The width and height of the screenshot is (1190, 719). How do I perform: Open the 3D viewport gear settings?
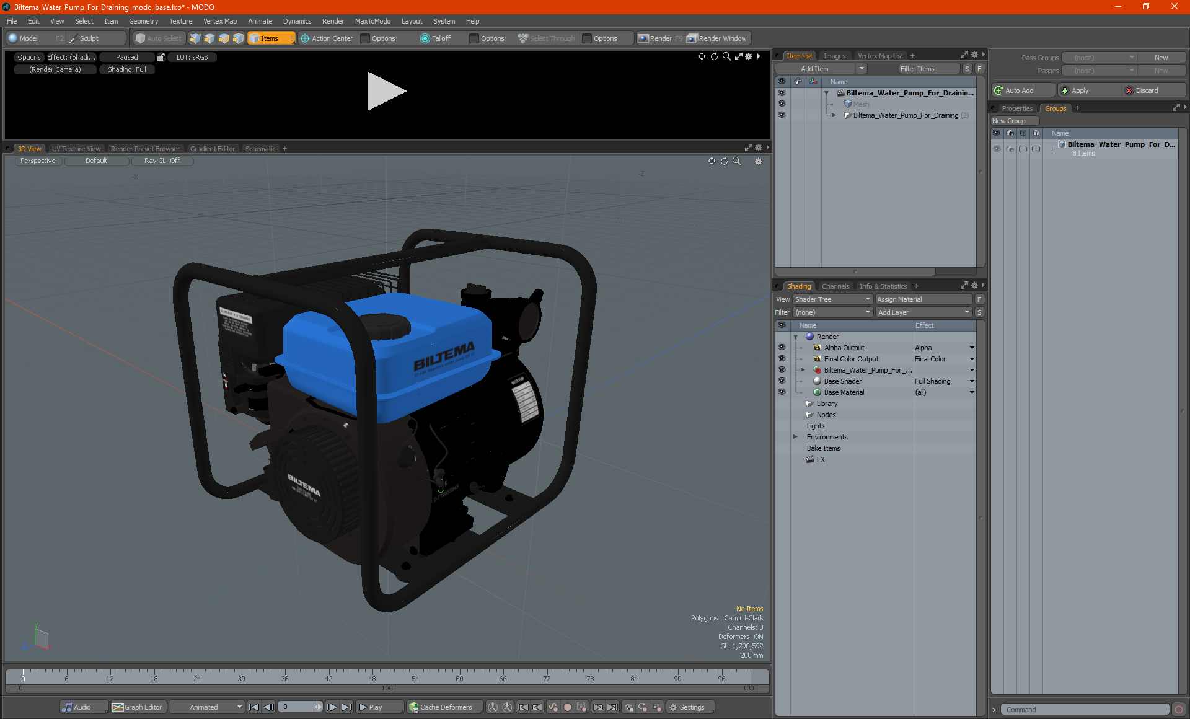point(759,161)
